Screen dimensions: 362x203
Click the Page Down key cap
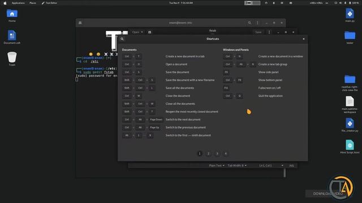(x=156, y=120)
